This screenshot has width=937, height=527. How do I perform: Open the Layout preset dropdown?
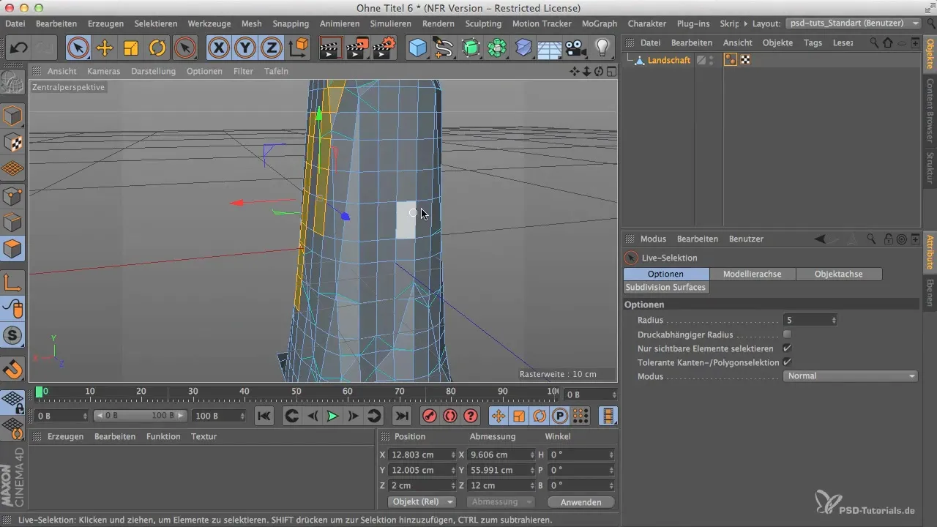tap(853, 23)
